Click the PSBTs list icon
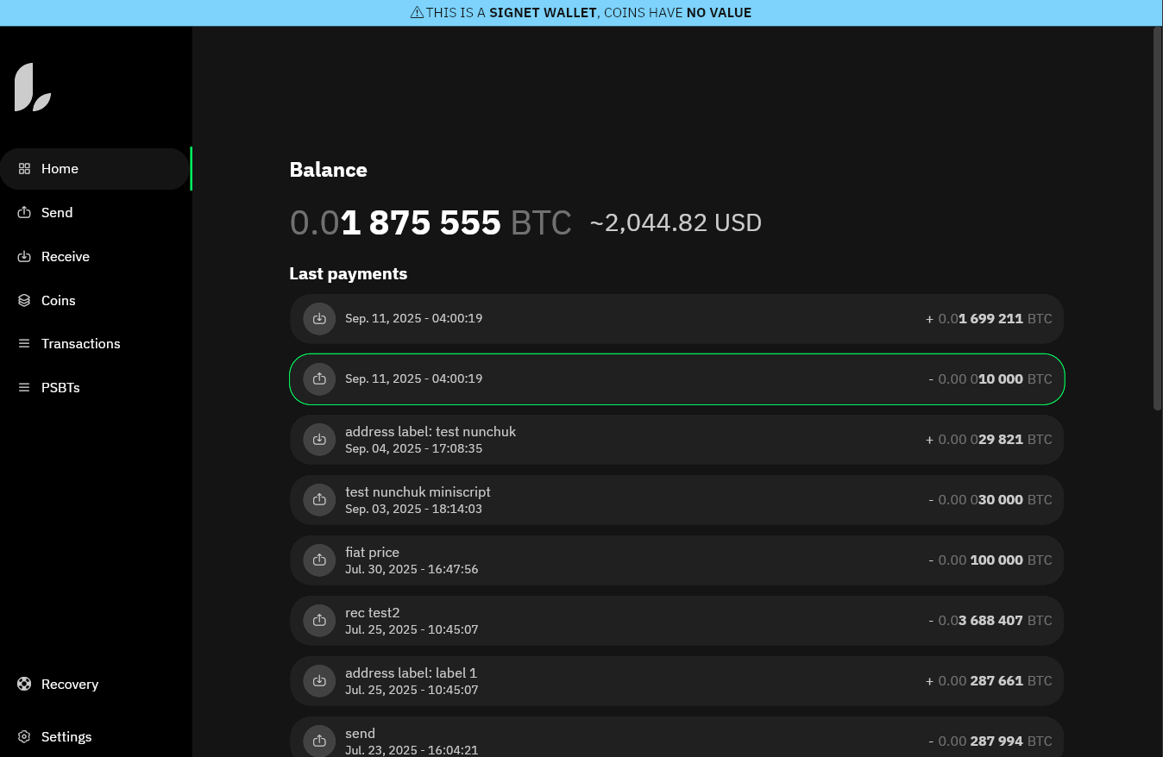1163x757 pixels. point(24,388)
